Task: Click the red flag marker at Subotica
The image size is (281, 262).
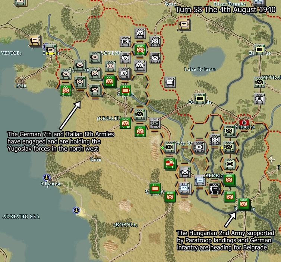Action: pyautogui.click(x=244, y=123)
